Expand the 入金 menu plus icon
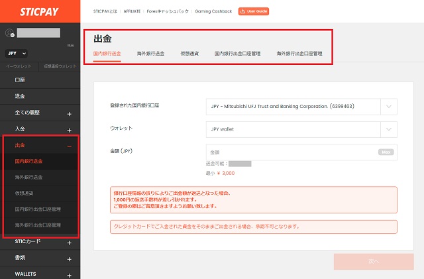 pos(70,129)
